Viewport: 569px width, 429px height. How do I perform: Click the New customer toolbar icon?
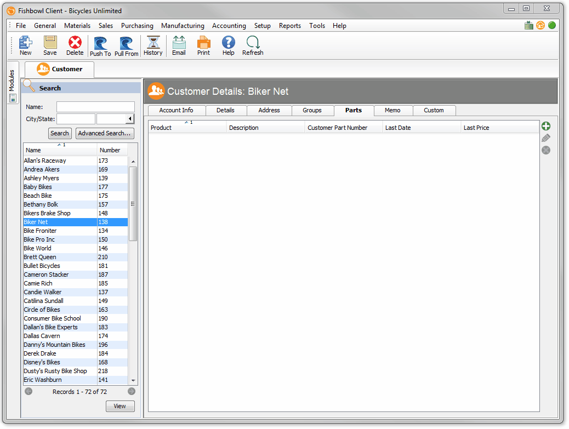25,45
